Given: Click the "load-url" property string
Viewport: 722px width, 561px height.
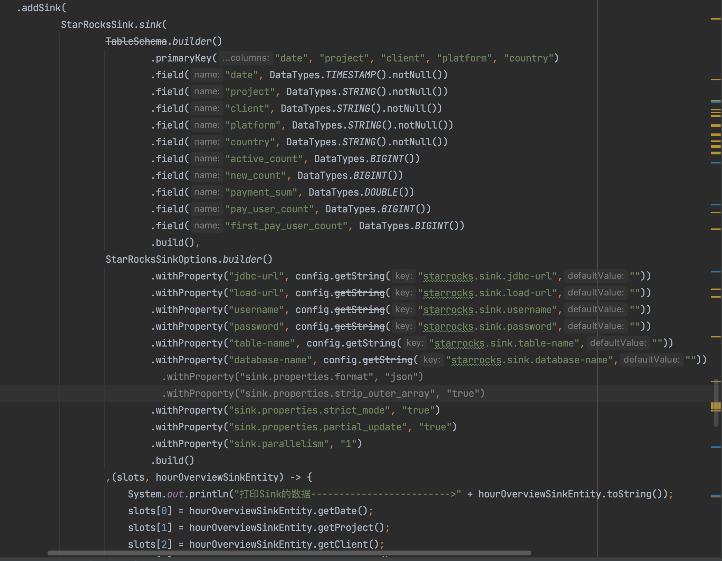Looking at the screenshot, I should 256,293.
